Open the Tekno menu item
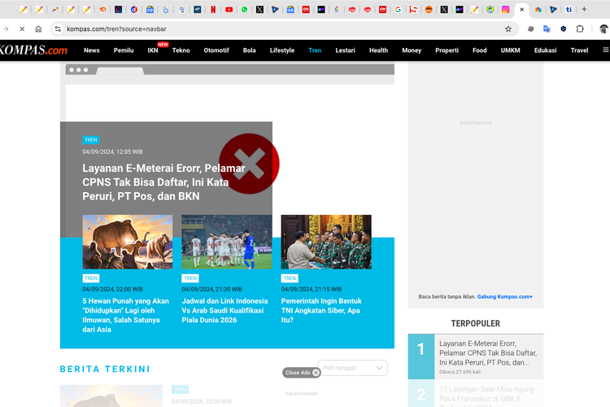 tap(181, 50)
